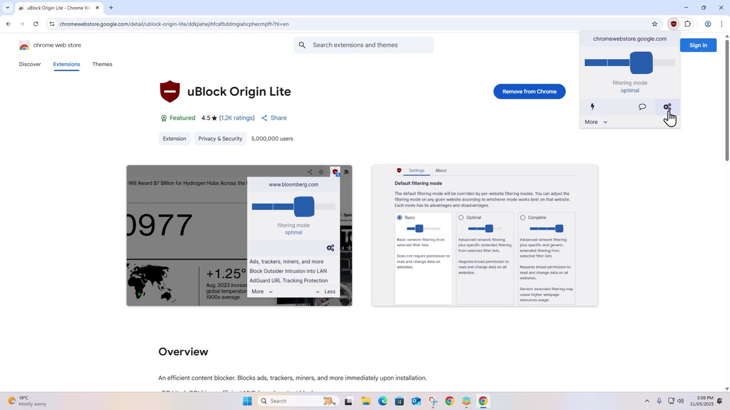Click in the Search extensions and themes field

point(363,45)
